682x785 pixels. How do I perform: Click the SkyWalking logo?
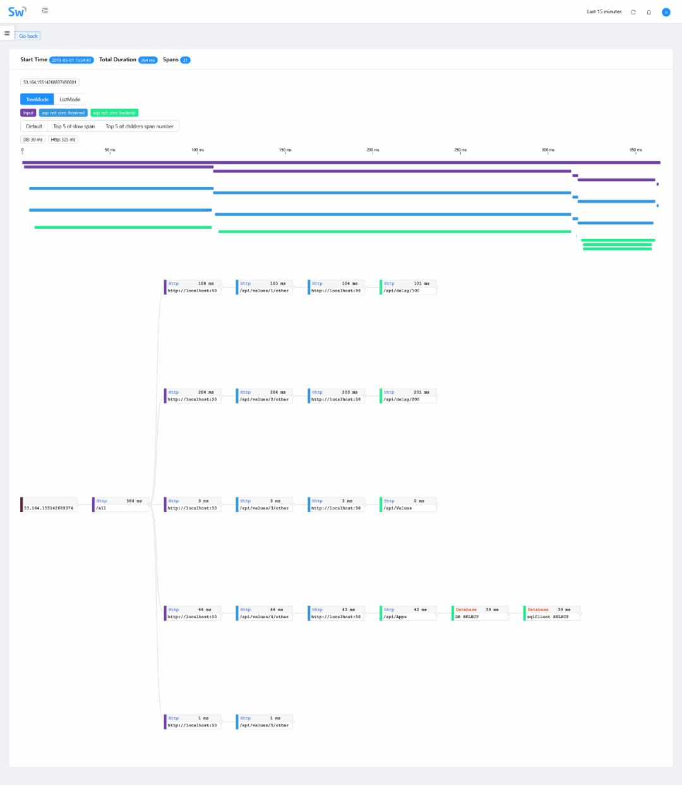pyautogui.click(x=17, y=11)
